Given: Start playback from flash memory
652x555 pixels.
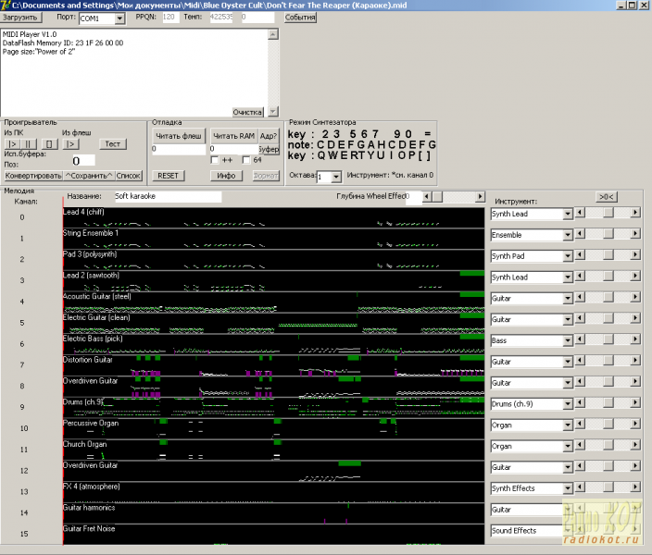Looking at the screenshot, I should click(x=70, y=144).
